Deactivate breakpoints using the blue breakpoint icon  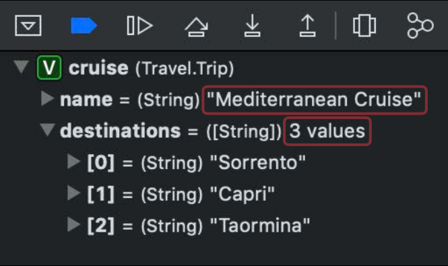[x=84, y=26]
